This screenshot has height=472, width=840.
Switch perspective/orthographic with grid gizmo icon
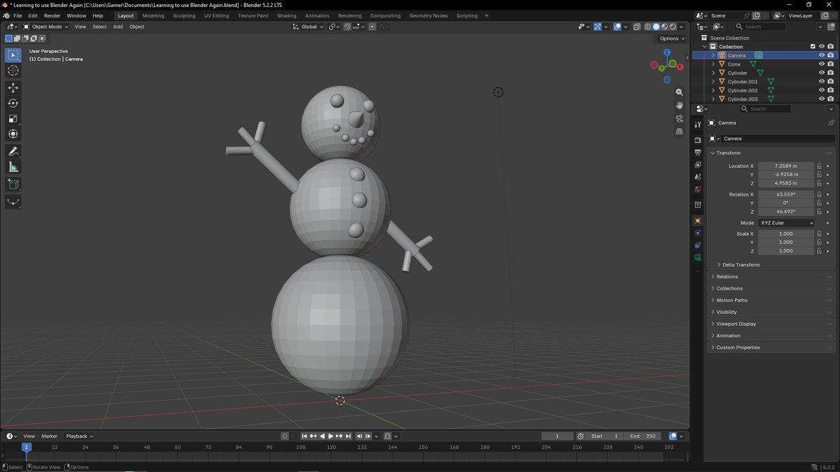click(679, 131)
